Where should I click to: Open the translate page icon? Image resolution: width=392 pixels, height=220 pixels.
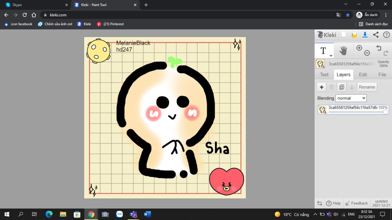pyautogui.click(x=338, y=15)
